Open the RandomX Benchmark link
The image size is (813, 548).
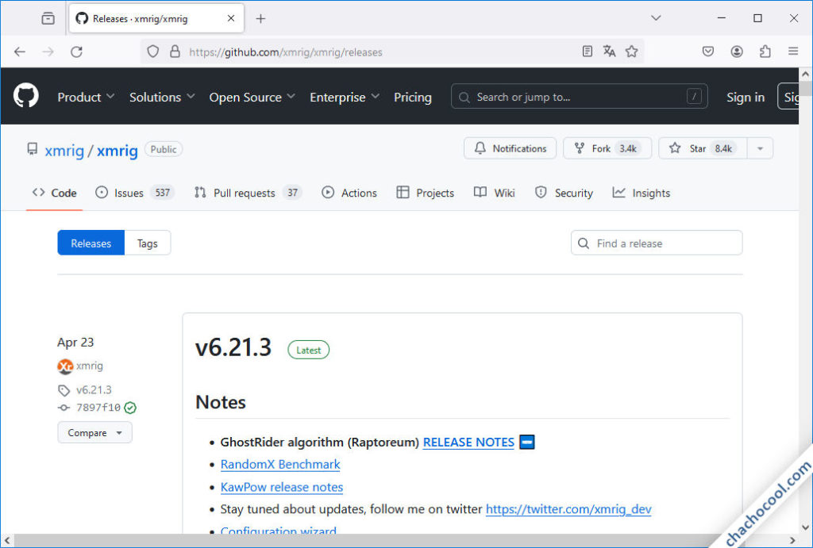tap(280, 465)
